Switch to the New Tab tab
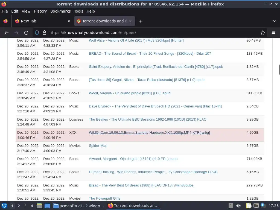Image resolution: width=280 pixels, height=210 pixels. click(x=42, y=21)
